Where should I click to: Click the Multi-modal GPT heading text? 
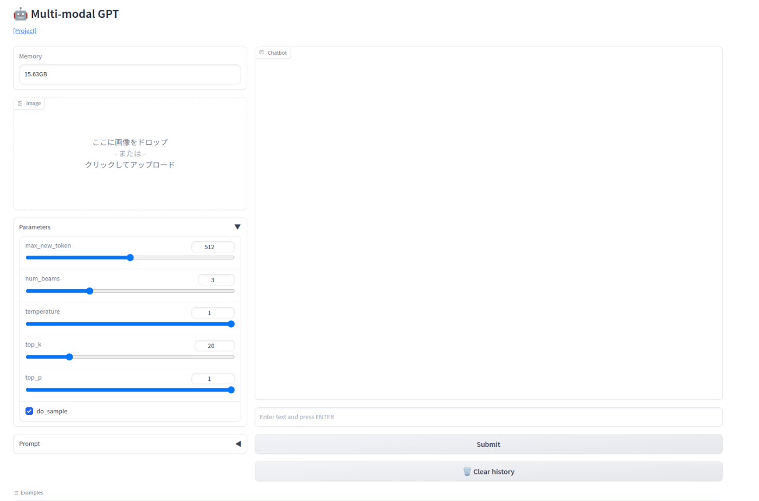click(75, 14)
